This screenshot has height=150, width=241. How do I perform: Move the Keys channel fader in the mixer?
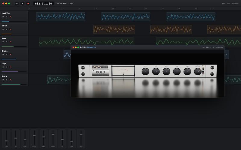coord(44,137)
